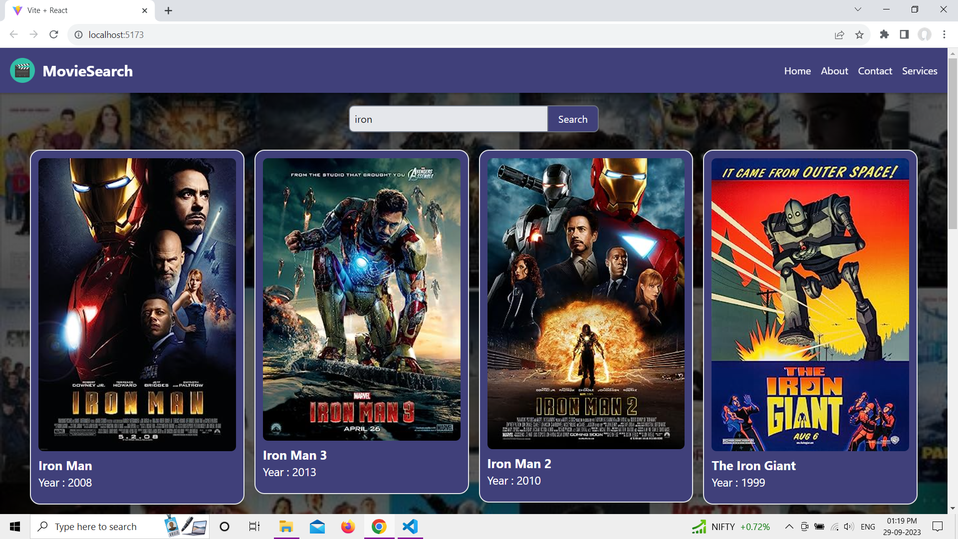Viewport: 958px width, 539px height.
Task: Launch Visual Studio Code from the taskbar
Action: pyautogui.click(x=410, y=527)
